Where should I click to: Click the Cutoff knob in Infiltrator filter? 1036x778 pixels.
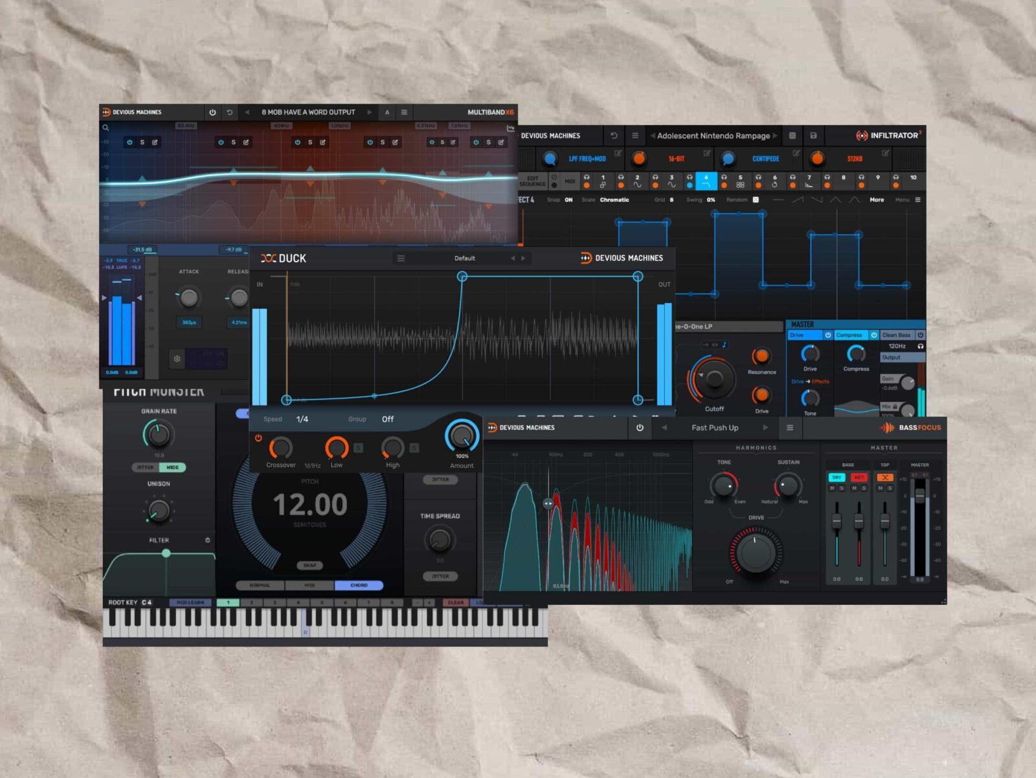[714, 379]
